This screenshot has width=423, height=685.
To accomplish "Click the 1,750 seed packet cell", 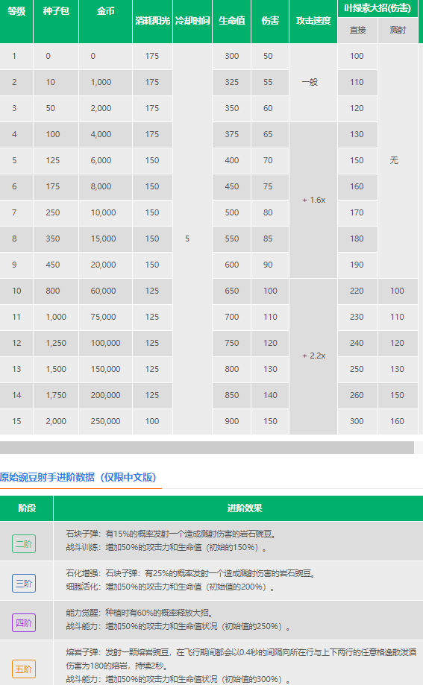I will pos(56,395).
